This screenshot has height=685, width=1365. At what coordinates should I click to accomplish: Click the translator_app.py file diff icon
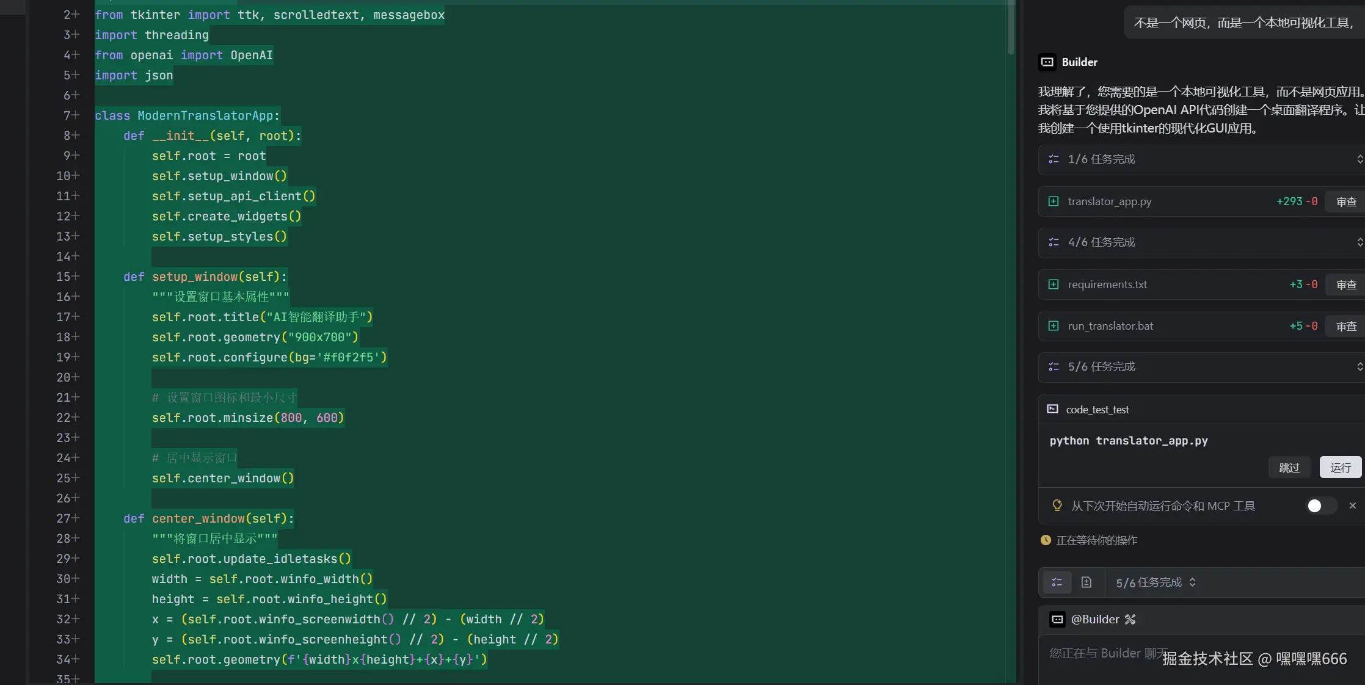1054,201
